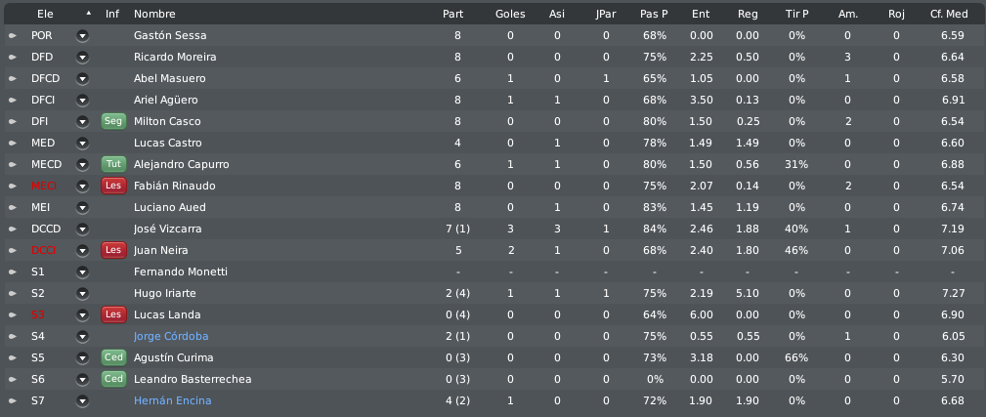986x417 pixels.
Task: Open Jorge Córdoba player profile link
Action: point(171,337)
